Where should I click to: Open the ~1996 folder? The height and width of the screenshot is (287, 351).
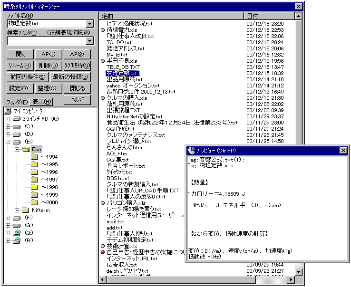click(34, 172)
